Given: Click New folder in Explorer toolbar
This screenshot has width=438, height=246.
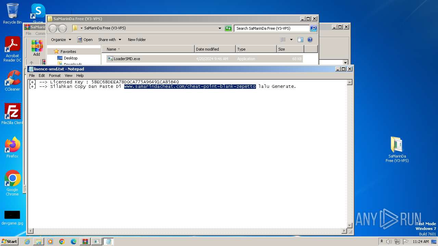Looking at the screenshot, I should coord(137,40).
